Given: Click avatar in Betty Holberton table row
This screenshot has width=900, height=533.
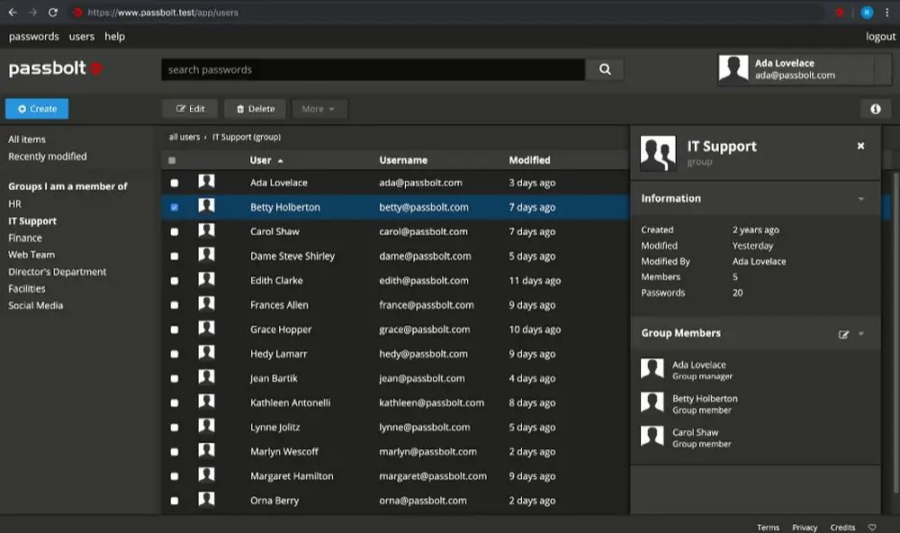Looking at the screenshot, I should click(x=207, y=205).
